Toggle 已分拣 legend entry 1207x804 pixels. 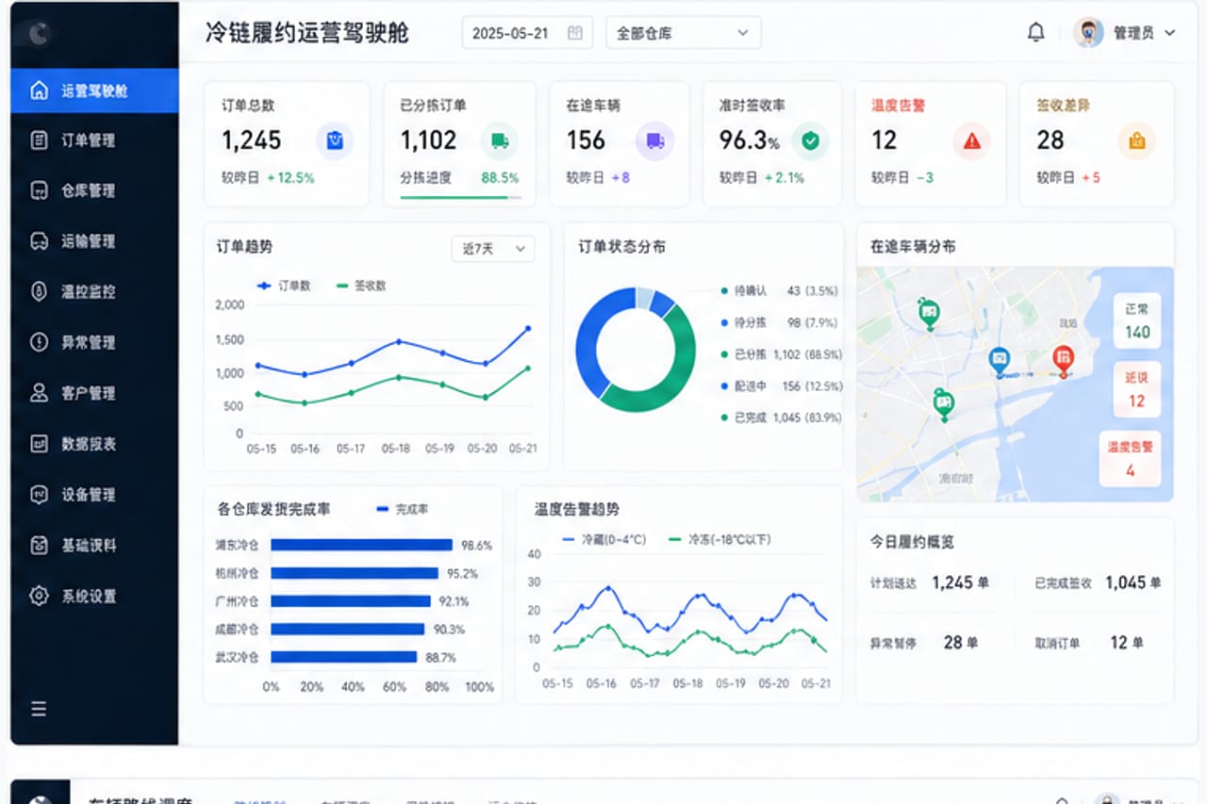[x=781, y=354]
